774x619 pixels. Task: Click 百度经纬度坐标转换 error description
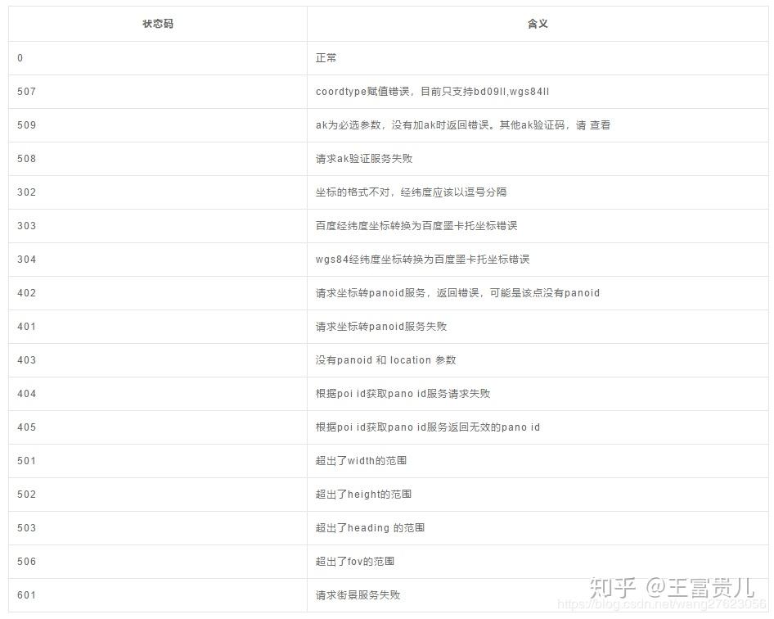(416, 226)
